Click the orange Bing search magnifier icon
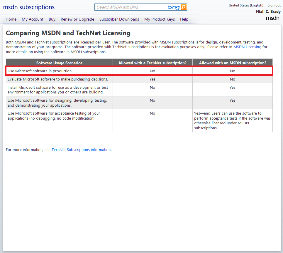The height and width of the screenshot is (253, 283). pyautogui.click(x=183, y=7)
